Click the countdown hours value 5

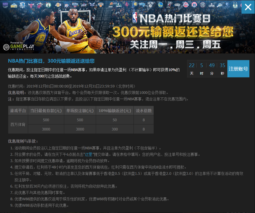coord(201,65)
